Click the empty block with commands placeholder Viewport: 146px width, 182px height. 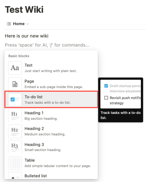[x=47, y=45]
